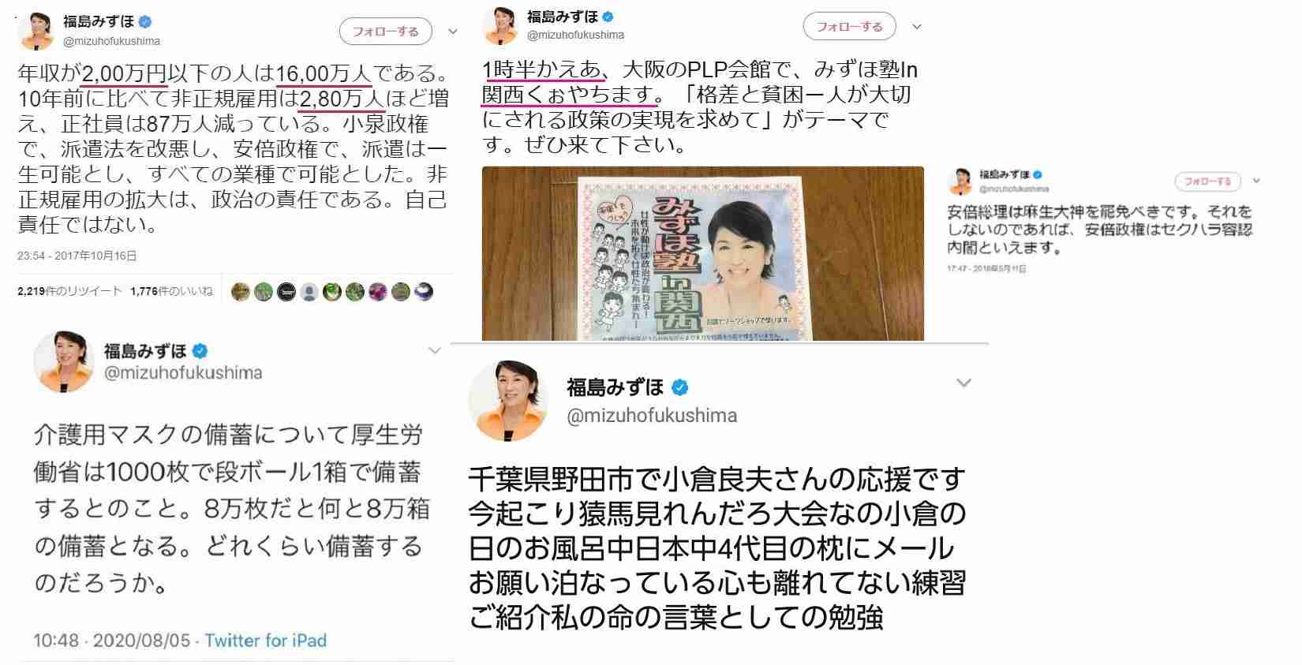
Task: Click the first liker avatar in the likes row
Action: 241,292
